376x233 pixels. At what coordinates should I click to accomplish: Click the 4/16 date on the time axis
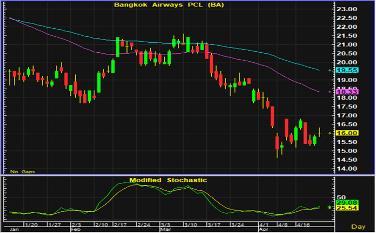click(x=303, y=224)
